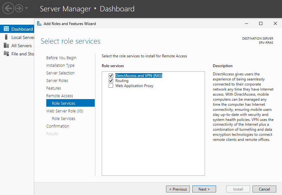282x195 pixels.
Task: Uncheck the Routing role service checkbox
Action: pos(111,81)
